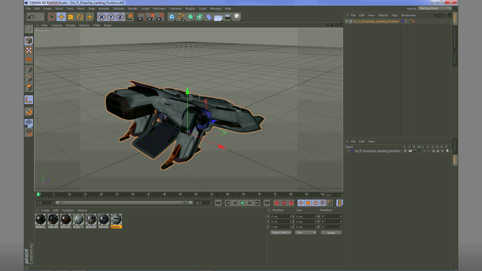
Task: Open Object manager Tags menu
Action: [x=395, y=15]
